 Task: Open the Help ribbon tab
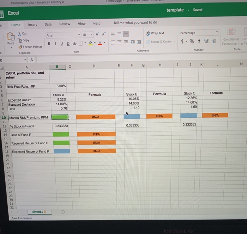click(97, 23)
